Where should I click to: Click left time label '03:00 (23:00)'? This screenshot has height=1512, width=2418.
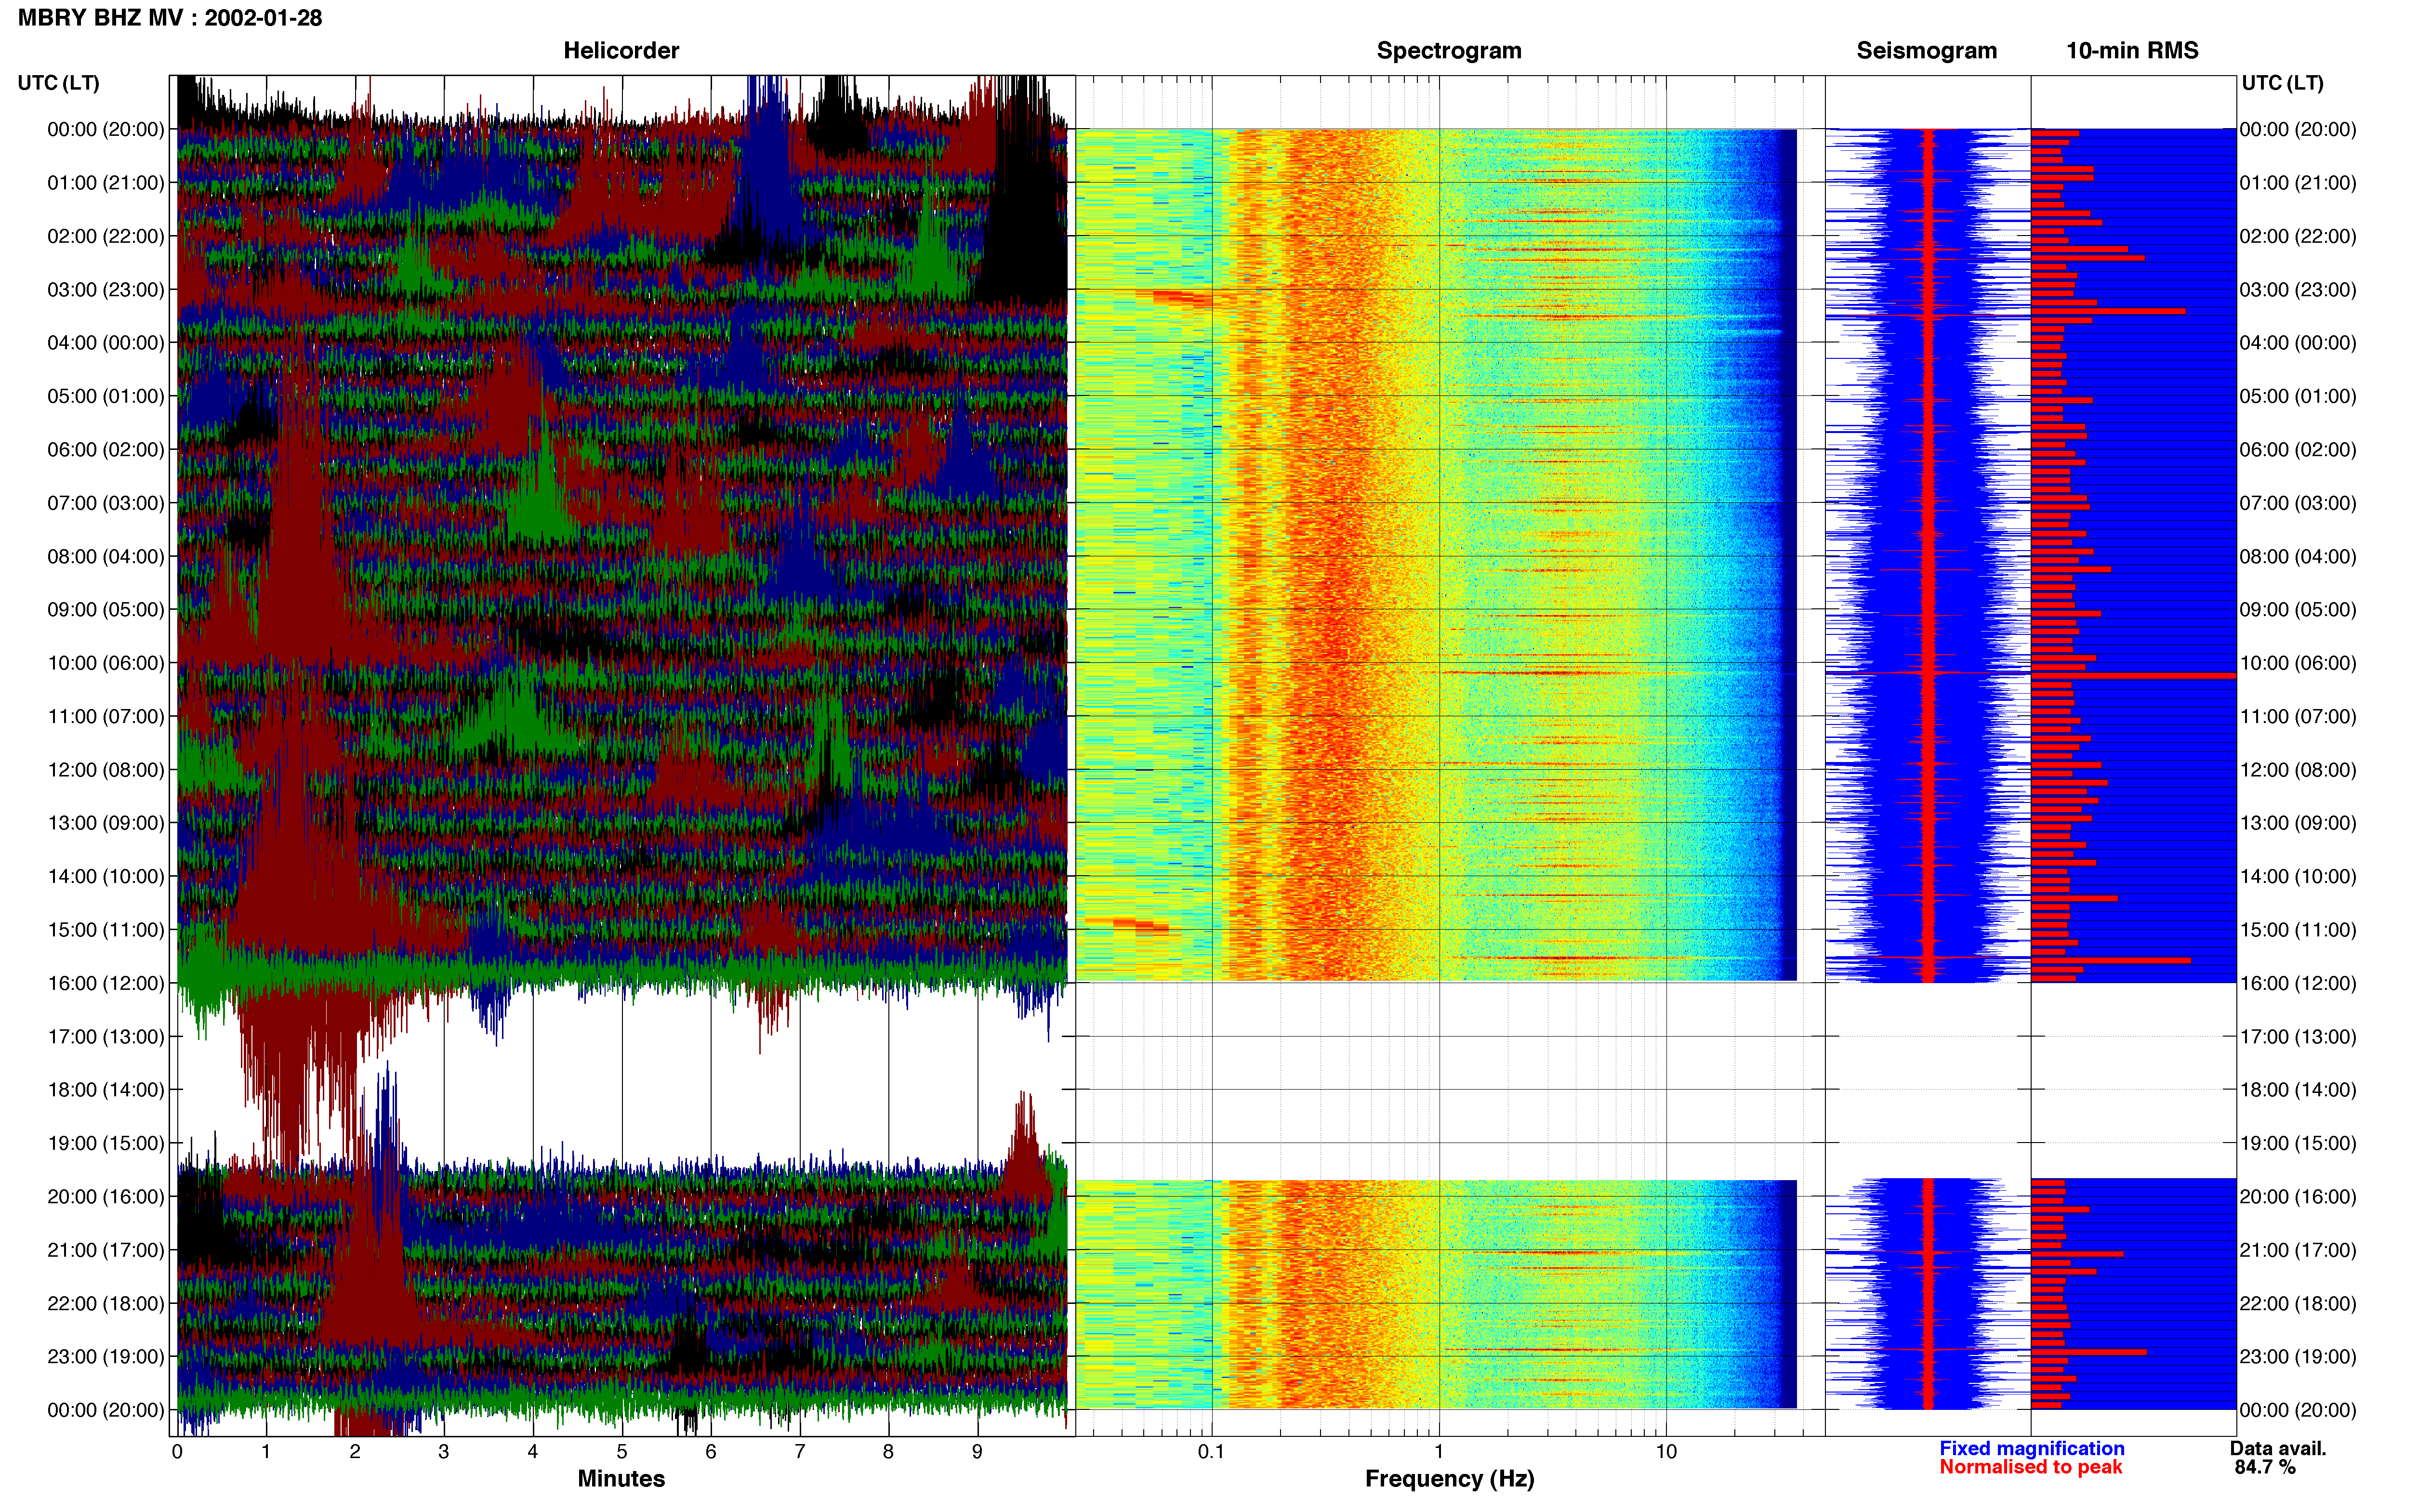106,289
